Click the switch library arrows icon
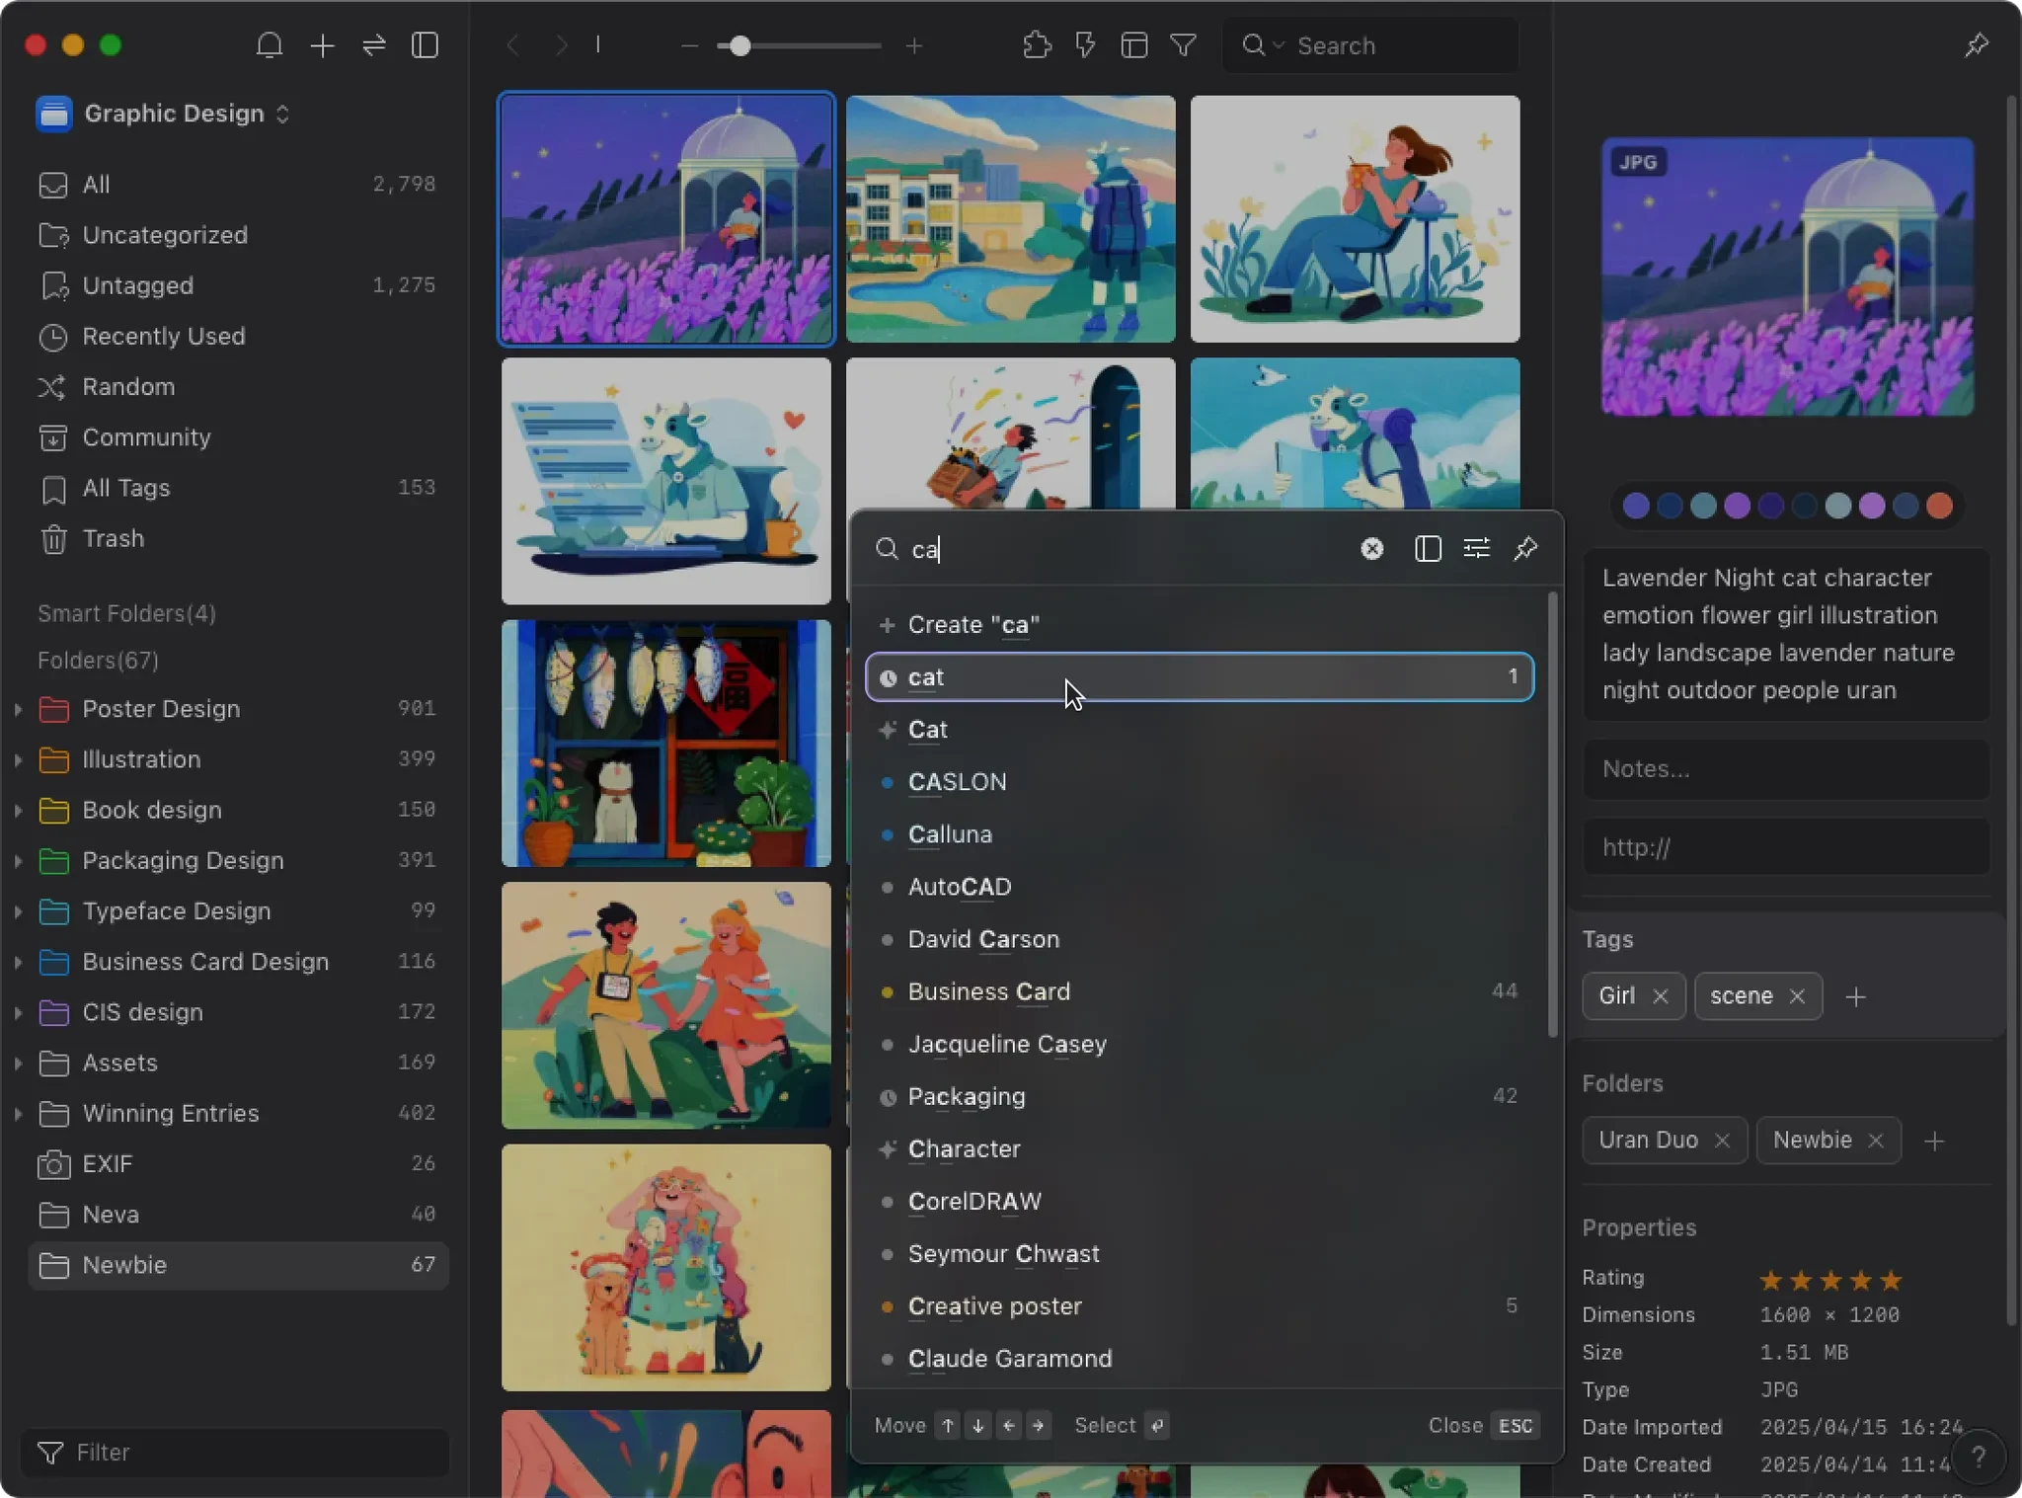Image resolution: width=2022 pixels, height=1498 pixels. [374, 45]
